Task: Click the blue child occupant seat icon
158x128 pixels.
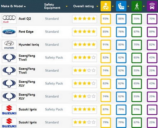Action: click(x=121, y=6)
